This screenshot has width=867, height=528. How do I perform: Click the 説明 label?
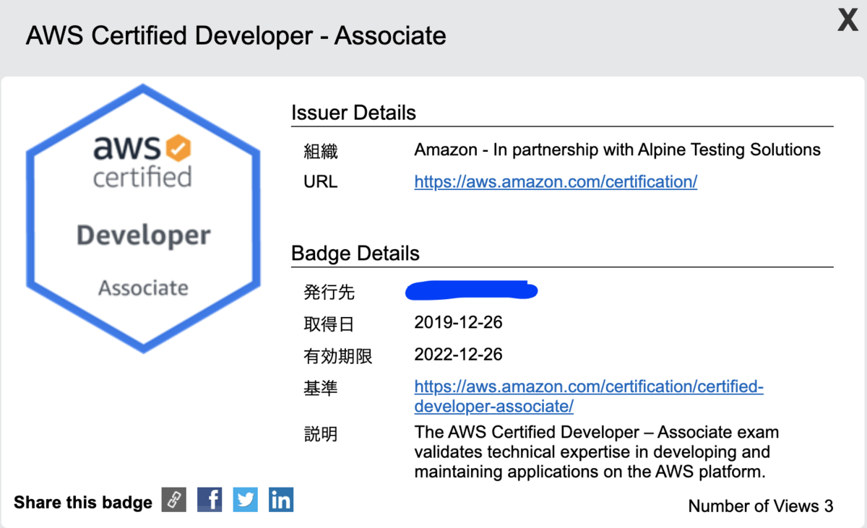(x=321, y=434)
